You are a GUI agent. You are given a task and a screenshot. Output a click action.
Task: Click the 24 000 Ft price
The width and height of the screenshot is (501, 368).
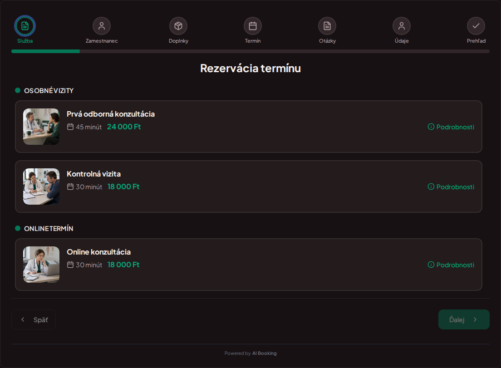(124, 127)
